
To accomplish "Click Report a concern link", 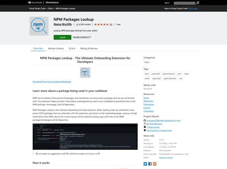I will [166, 157].
